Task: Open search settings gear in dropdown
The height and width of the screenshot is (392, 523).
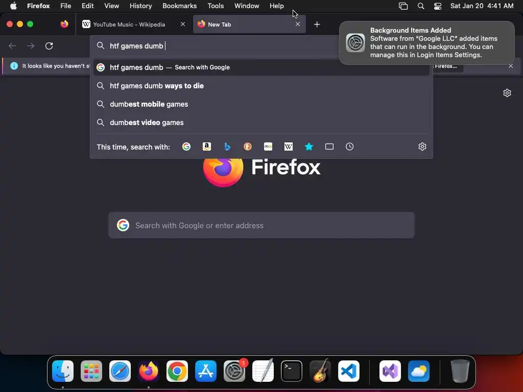Action: pos(422,146)
